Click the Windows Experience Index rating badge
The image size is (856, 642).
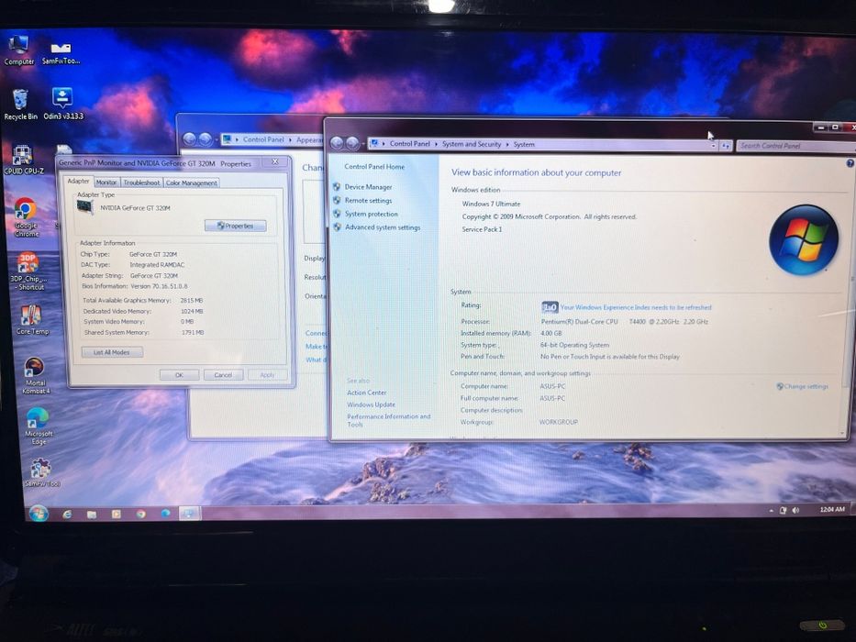click(x=550, y=307)
